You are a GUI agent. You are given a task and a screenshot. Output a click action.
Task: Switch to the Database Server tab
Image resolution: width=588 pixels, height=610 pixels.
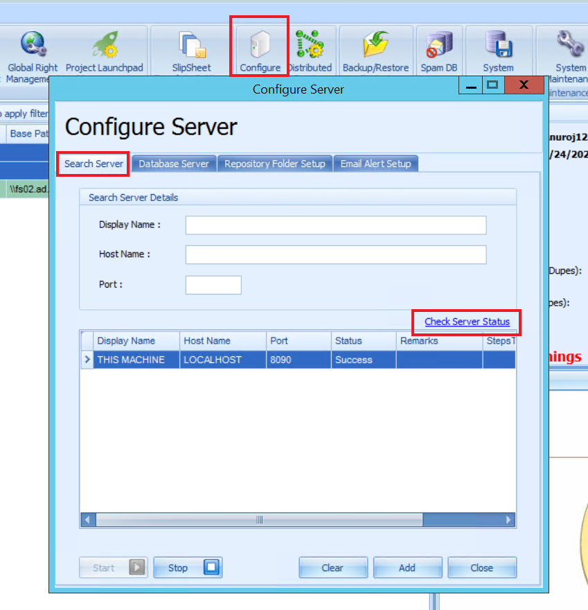(174, 164)
